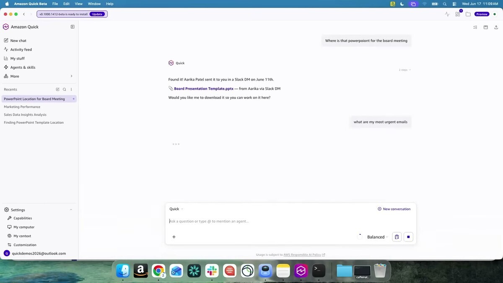Image resolution: width=503 pixels, height=283 pixels.
Task: Open the Help menu
Action: [109, 4]
